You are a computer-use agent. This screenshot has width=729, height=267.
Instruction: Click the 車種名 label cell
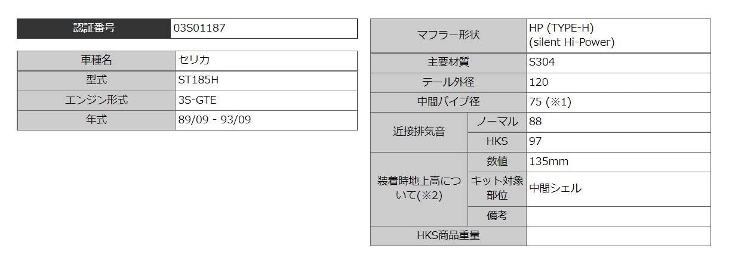[x=96, y=61]
